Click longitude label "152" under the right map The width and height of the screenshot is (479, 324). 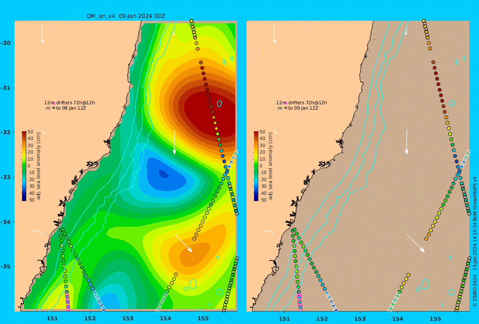click(x=322, y=319)
